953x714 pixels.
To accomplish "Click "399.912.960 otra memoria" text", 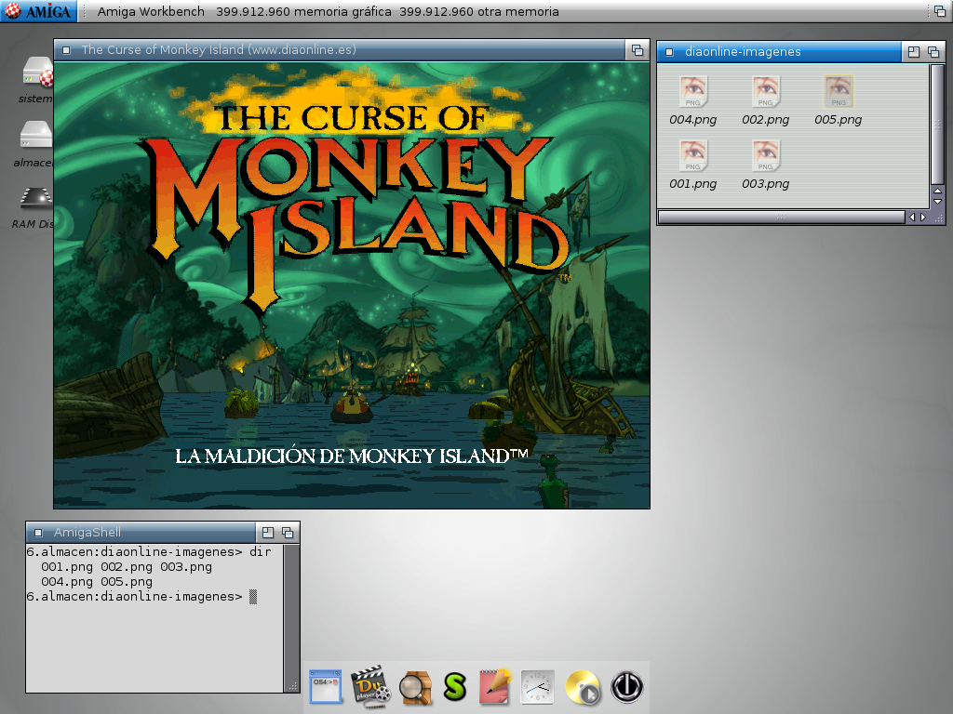I will [479, 11].
